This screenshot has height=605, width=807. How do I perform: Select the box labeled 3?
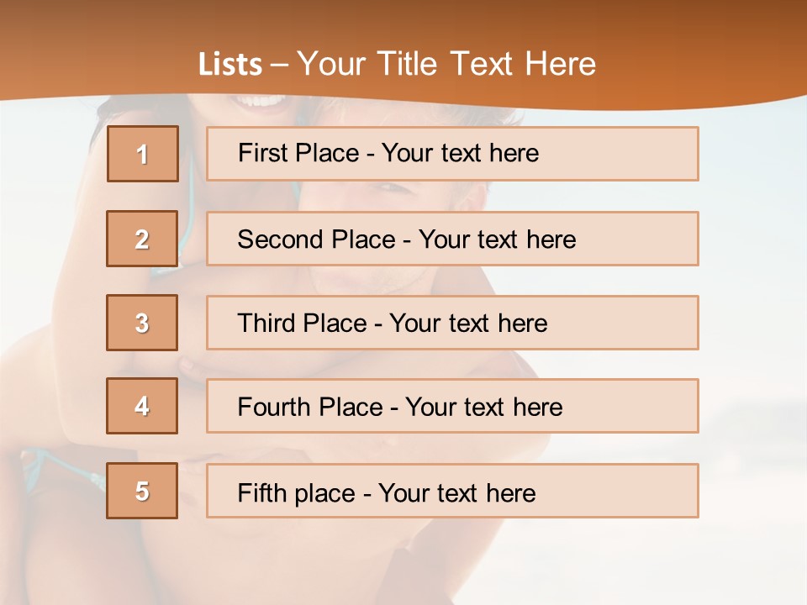[x=142, y=323]
